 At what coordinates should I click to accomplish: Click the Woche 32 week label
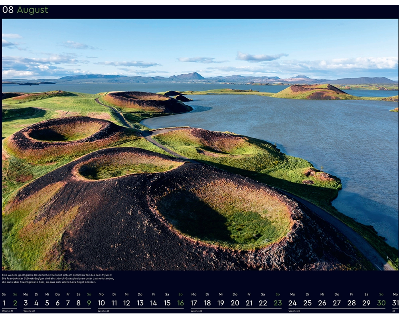[30, 311]
